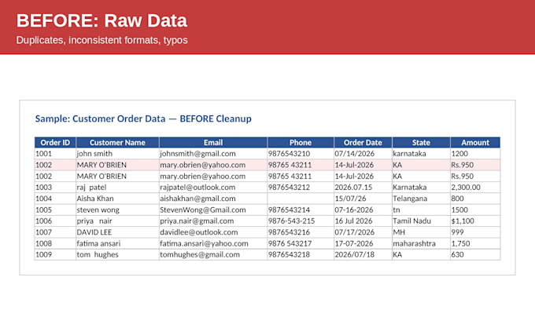Select the 'State' column header

click(421, 142)
